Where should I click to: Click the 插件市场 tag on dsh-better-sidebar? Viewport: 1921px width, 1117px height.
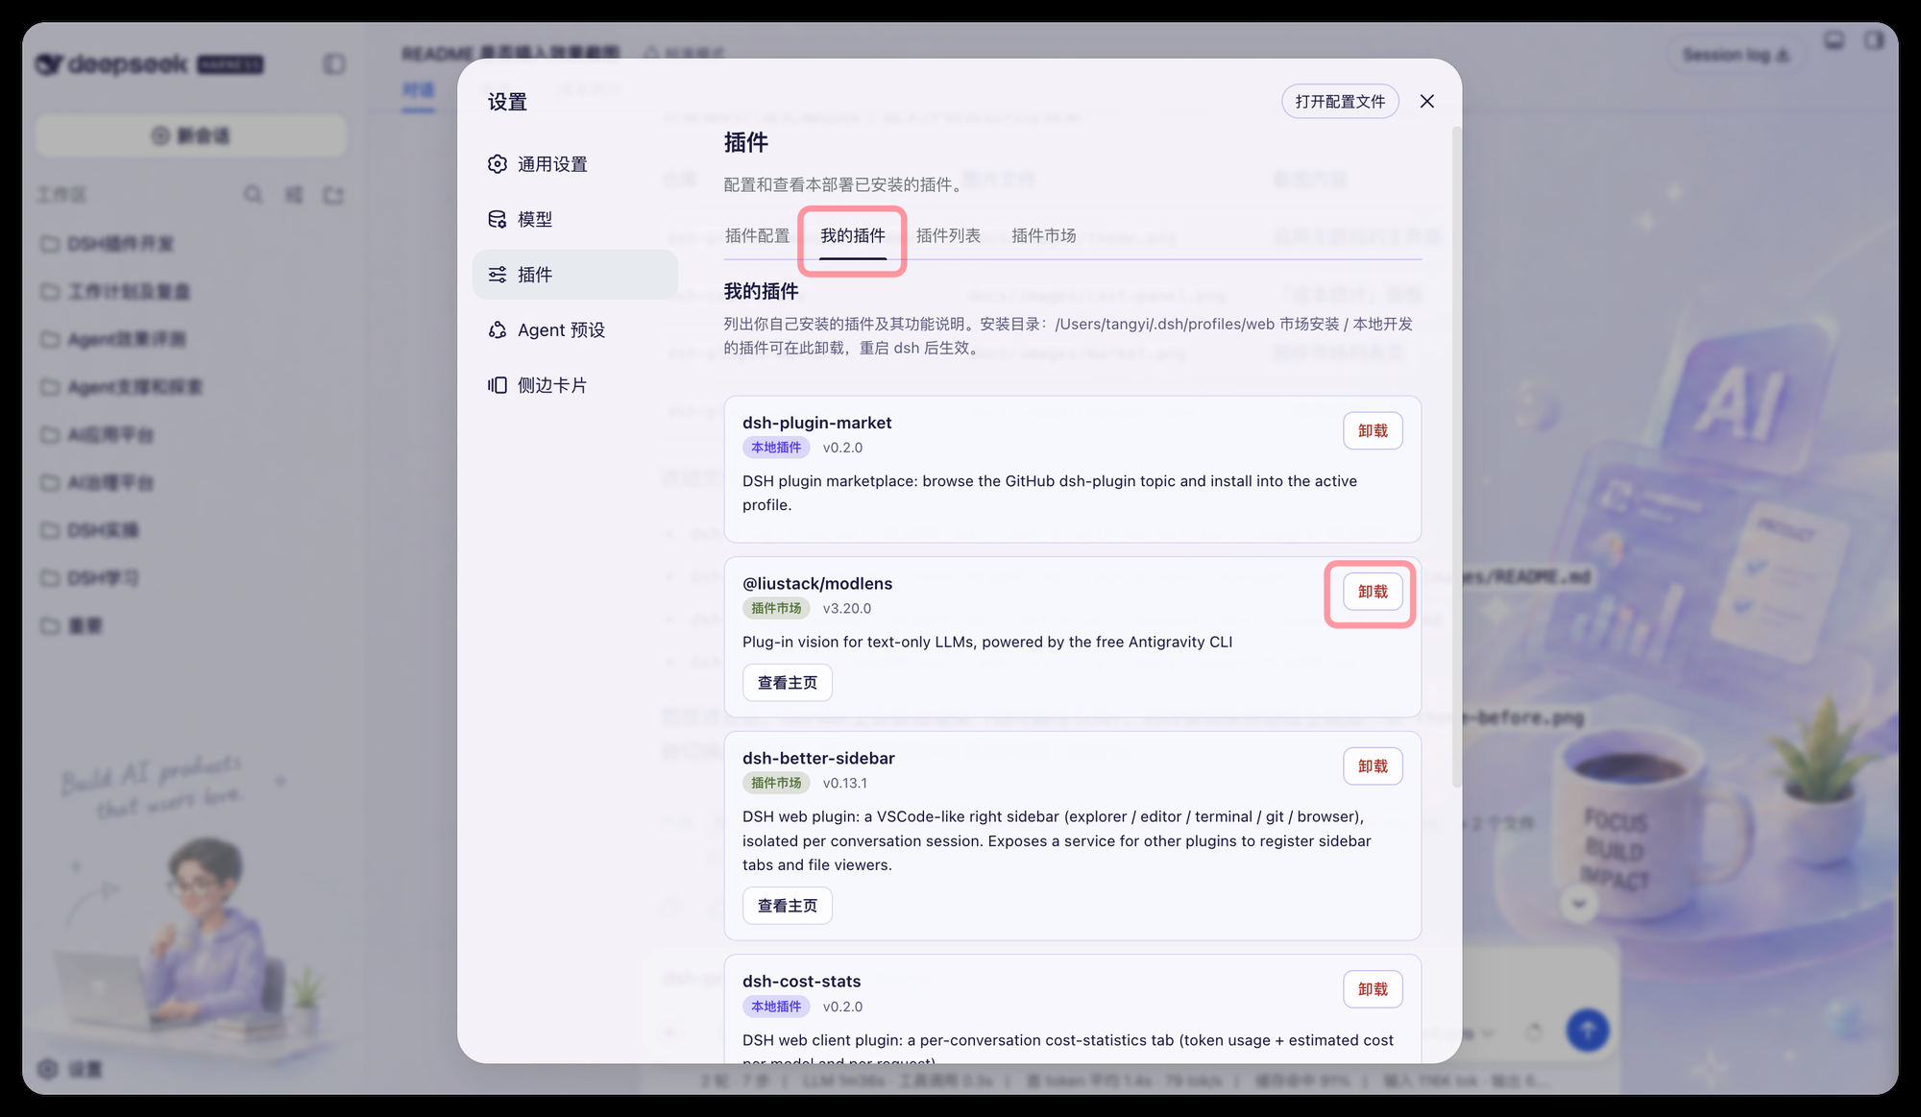[x=776, y=783]
